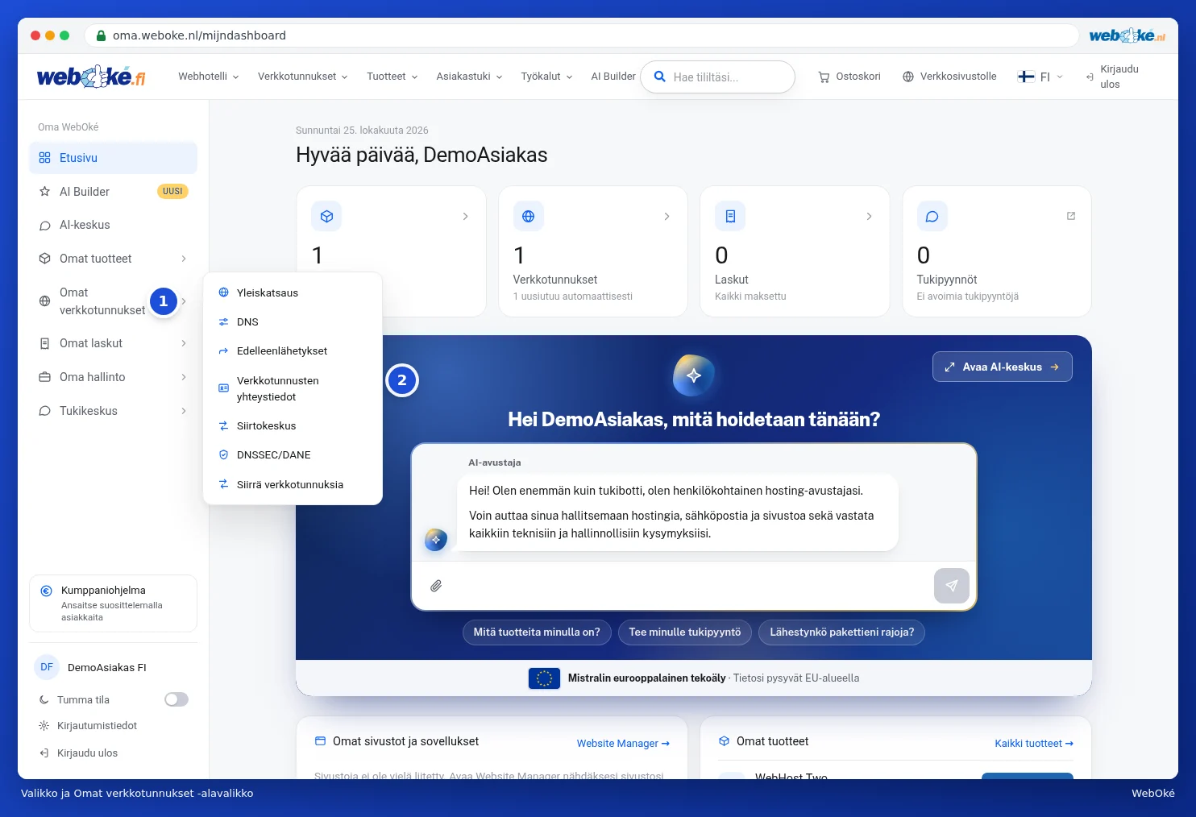Select Siirrä verkkotunnuksia in submenu

pos(293,484)
